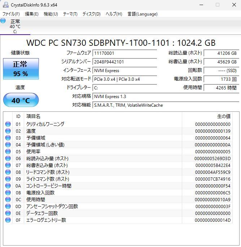Click status circle for 01 クリティカルワーニング
Viewport: 241px width, 247px height.
[x=8, y=124]
